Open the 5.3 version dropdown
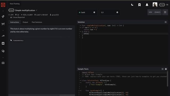The image size is (170, 96). tap(110, 13)
